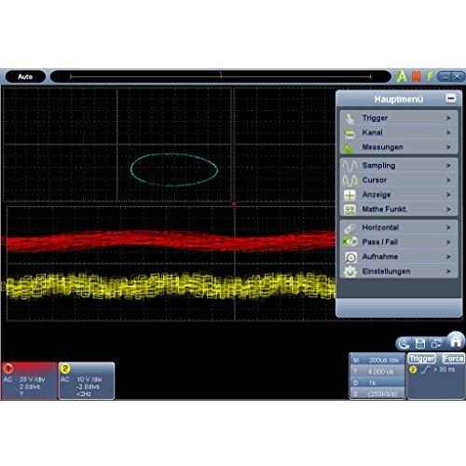Click the Kanal menu icon
466x466 pixels.
(349, 133)
